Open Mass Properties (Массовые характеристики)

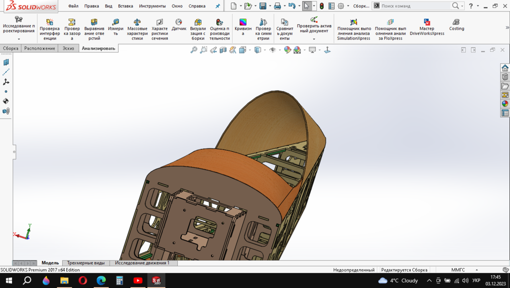(x=137, y=29)
